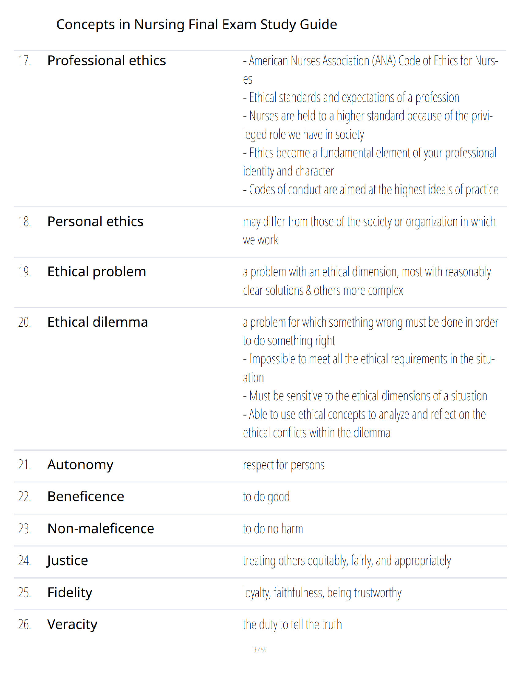Select the 'Non-maleficence' term
Image resolution: width=520 pixels, height=673 pixels.
tap(101, 529)
